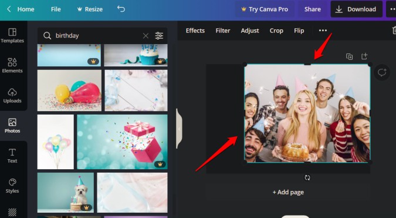The width and height of the screenshot is (396, 218).
Task: Click the bottom edge handle of photo
Action: 307,162
